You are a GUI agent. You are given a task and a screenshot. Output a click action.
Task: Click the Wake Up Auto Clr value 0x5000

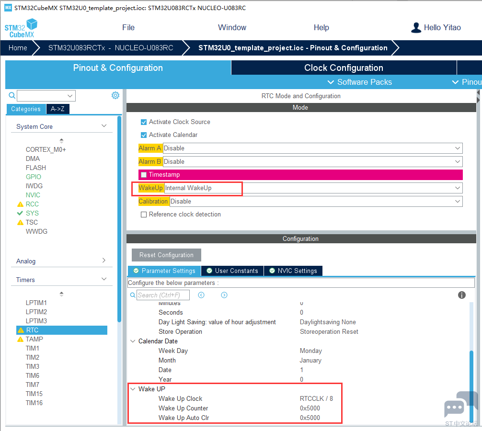pos(310,418)
